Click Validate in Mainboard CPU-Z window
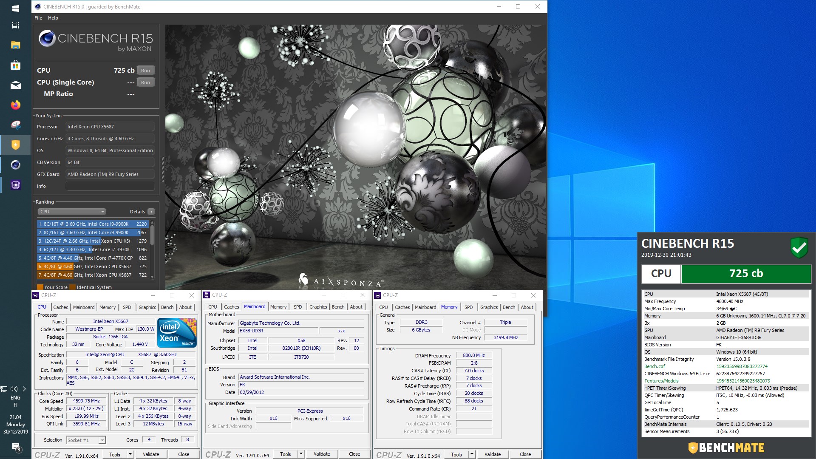Screen dimensions: 816x459 (322, 454)
